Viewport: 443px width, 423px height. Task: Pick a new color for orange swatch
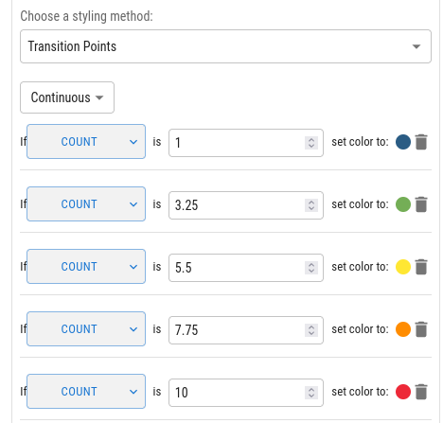(x=403, y=329)
